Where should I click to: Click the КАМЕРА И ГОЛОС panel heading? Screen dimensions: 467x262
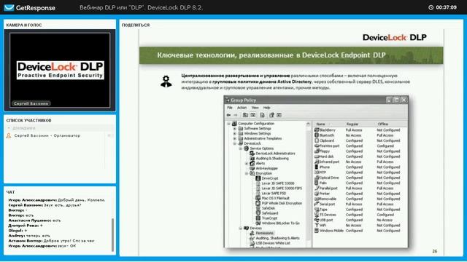24,25
